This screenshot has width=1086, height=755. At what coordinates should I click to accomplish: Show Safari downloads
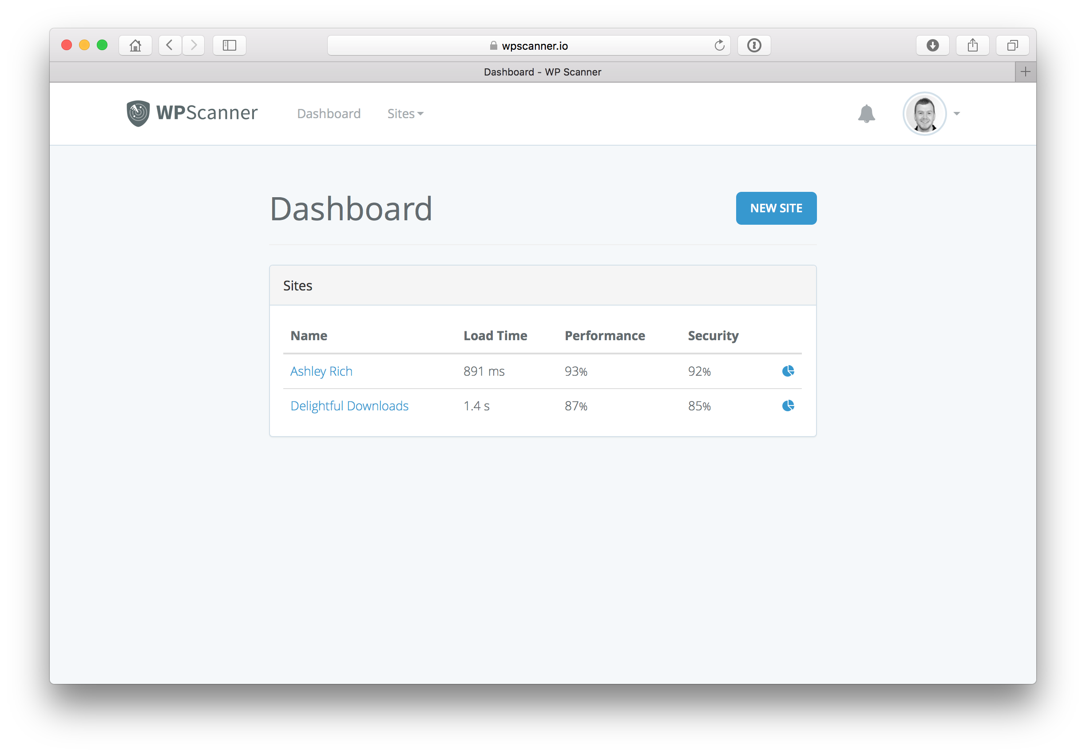click(x=932, y=45)
